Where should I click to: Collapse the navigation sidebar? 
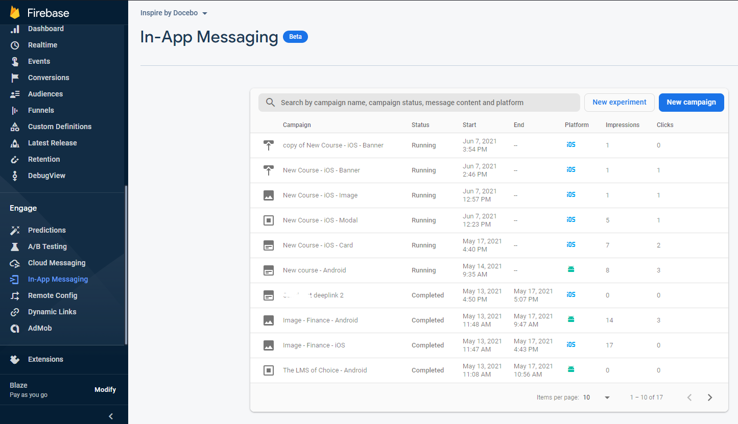(111, 416)
